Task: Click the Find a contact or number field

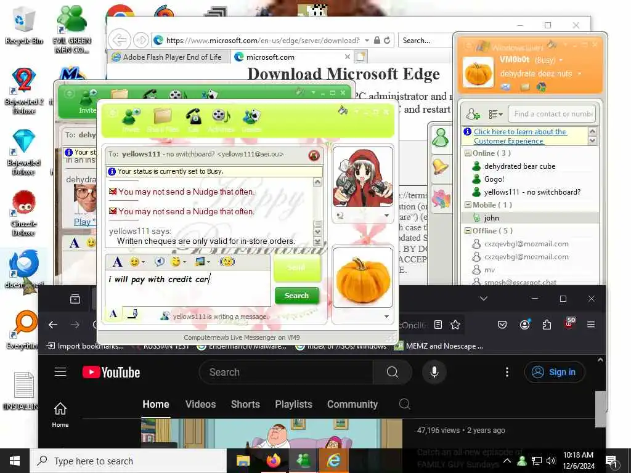Action: [x=552, y=114]
